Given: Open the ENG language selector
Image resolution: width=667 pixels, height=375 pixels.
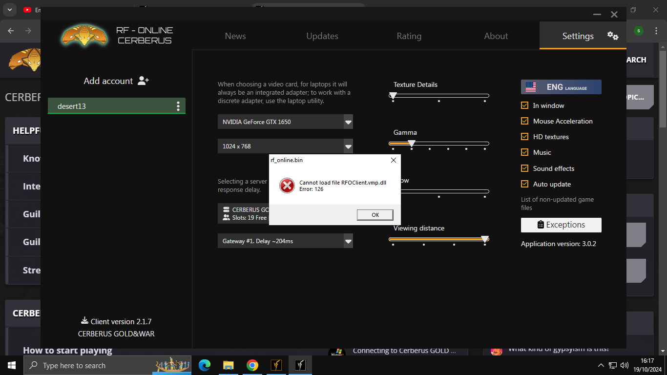Looking at the screenshot, I should click(561, 87).
